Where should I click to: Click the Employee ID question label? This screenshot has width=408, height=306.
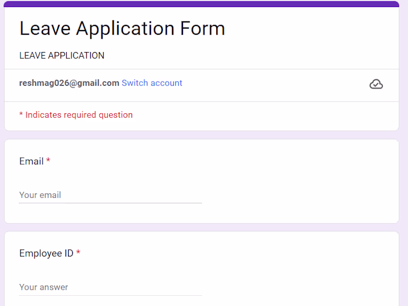click(x=46, y=253)
